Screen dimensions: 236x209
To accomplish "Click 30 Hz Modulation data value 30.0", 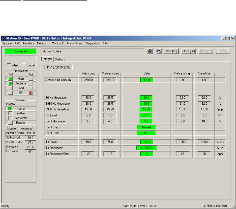I will (x=146, y=98).
